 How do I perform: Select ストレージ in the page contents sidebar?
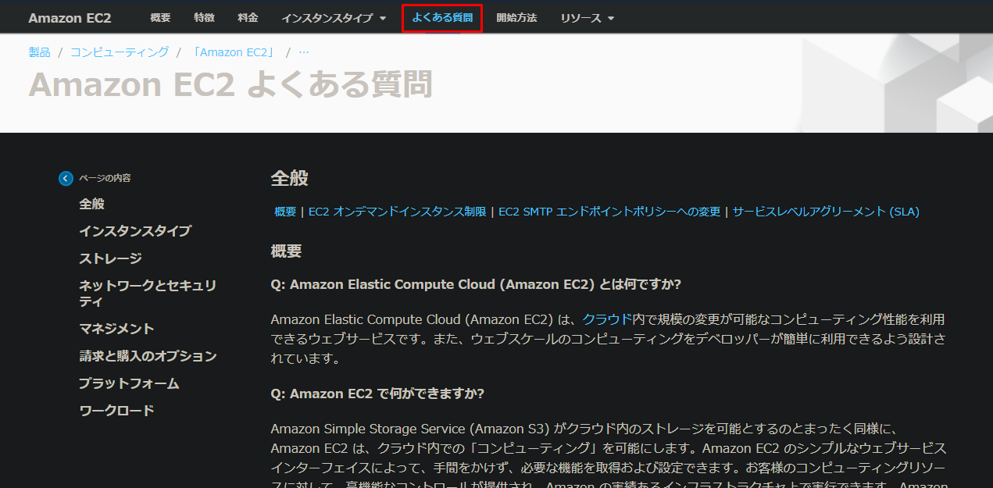coord(110,258)
